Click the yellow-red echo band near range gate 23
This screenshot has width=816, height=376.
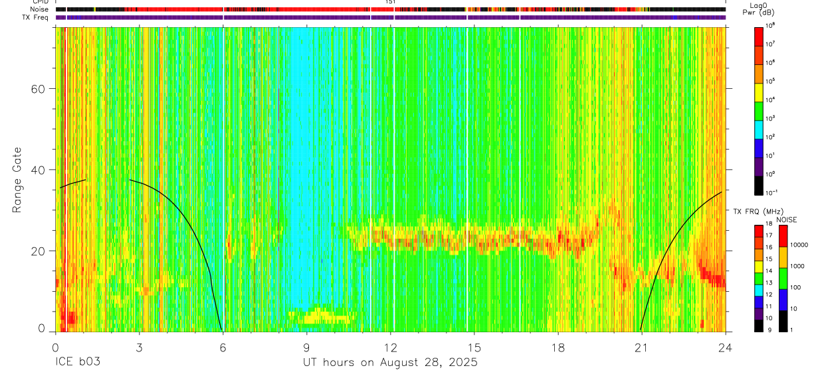(x=473, y=236)
